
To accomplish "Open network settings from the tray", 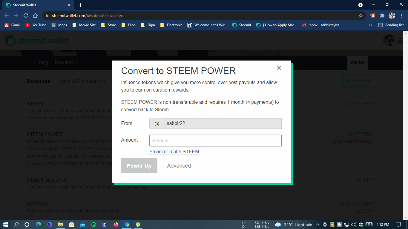I will (346, 225).
